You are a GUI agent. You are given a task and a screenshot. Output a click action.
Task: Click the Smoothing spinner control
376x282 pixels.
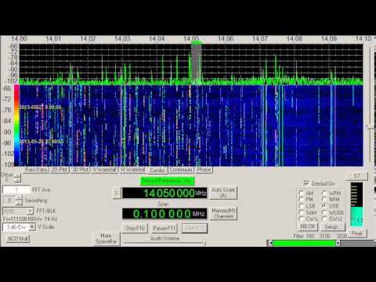pos(19,201)
